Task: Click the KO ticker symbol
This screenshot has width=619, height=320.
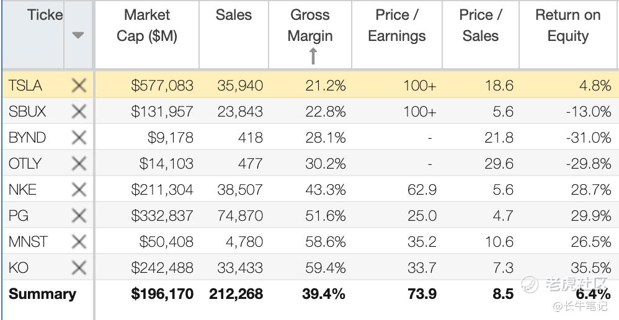Action: (x=19, y=268)
